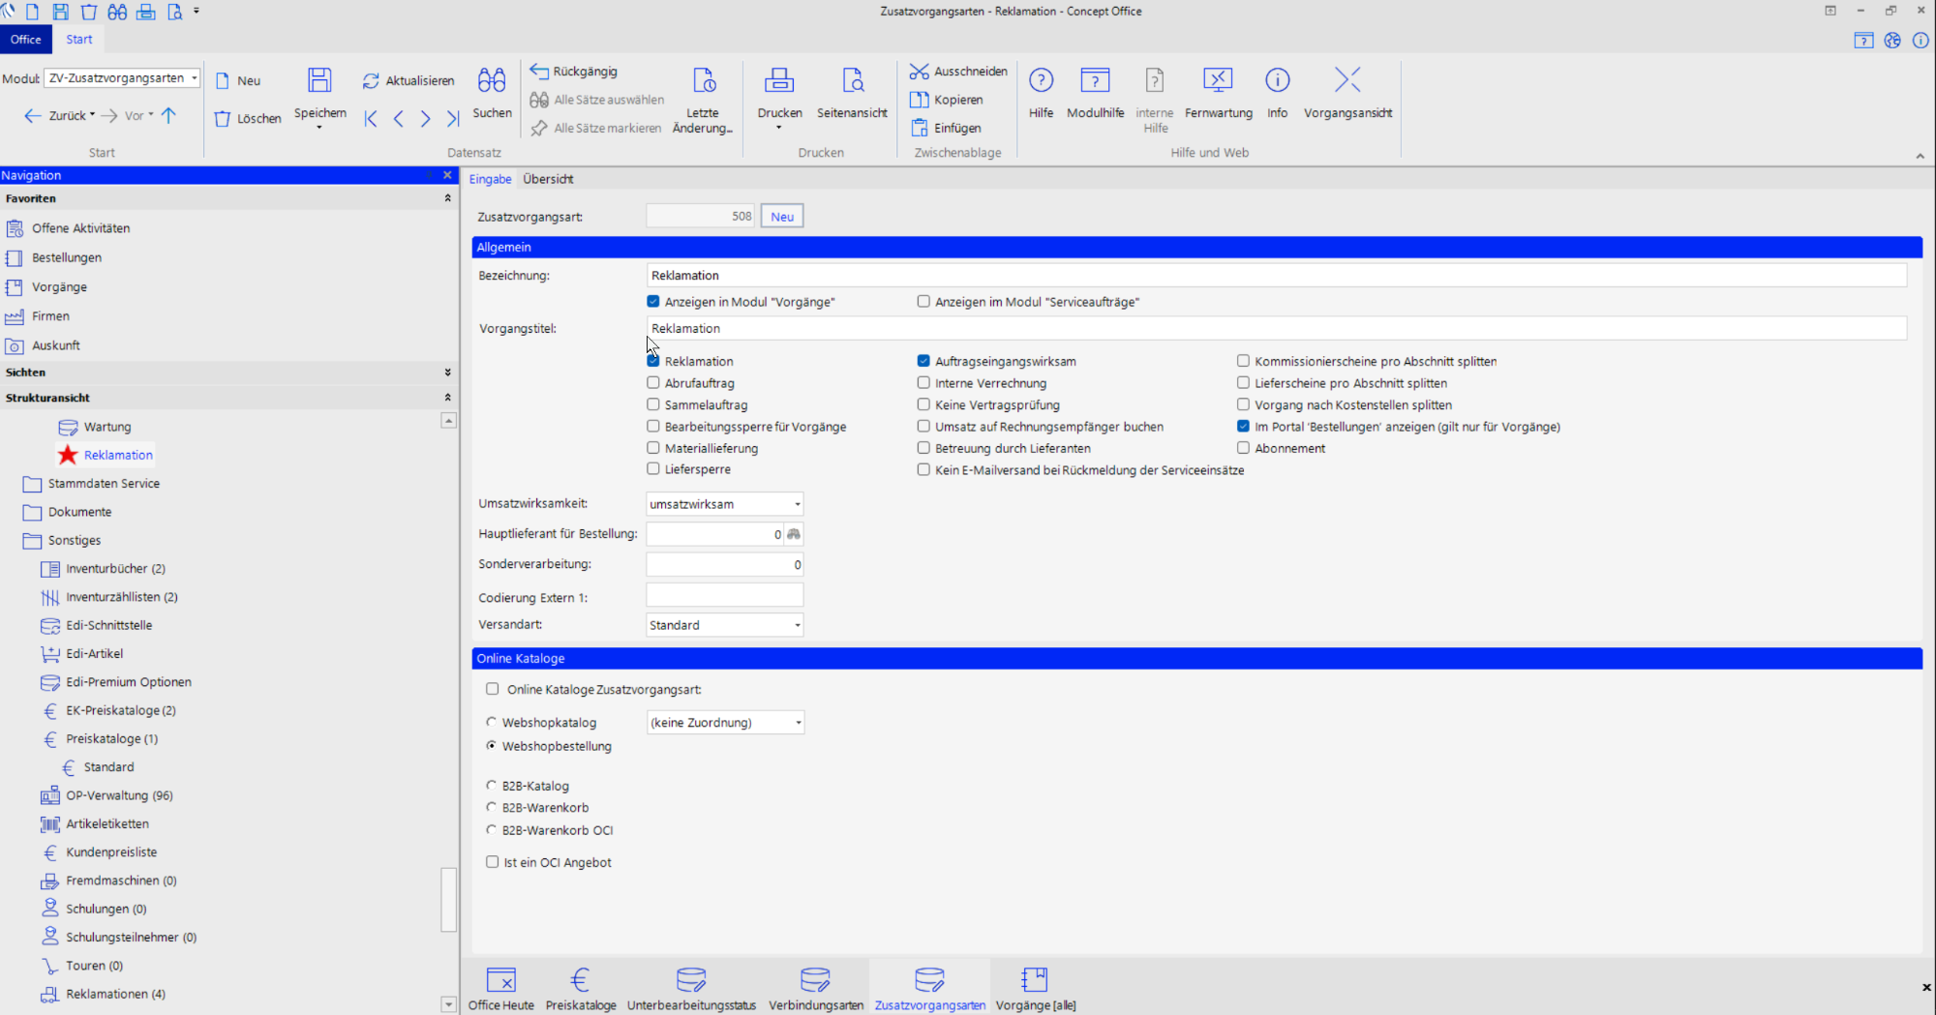
Task: Expand the Versandart dropdown
Action: pos(797,625)
